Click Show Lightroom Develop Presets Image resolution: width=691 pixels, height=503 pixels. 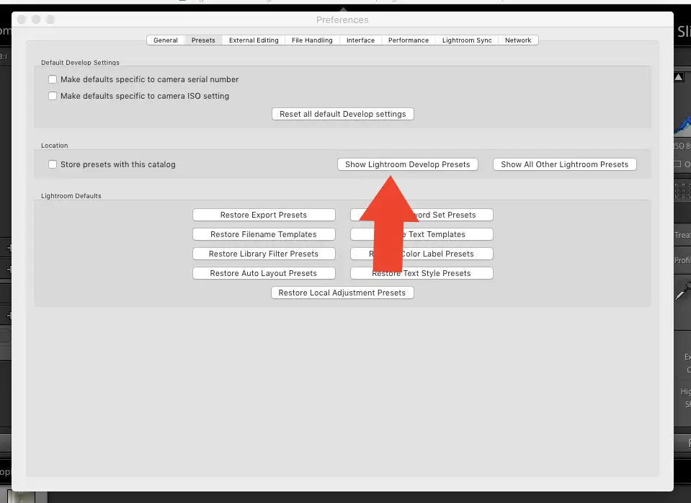pos(407,164)
